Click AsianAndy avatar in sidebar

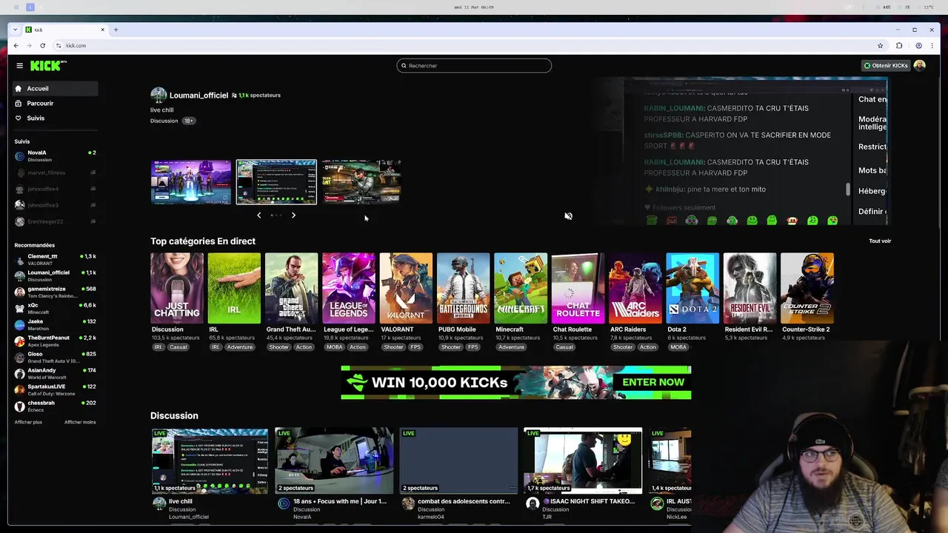(x=20, y=373)
